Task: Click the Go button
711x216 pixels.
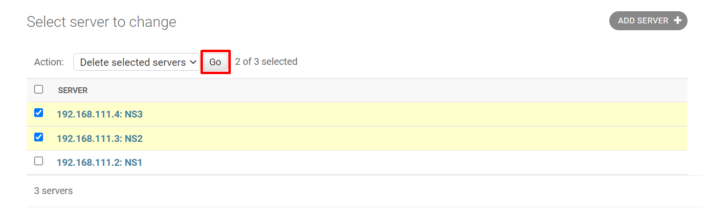Action: pyautogui.click(x=215, y=62)
